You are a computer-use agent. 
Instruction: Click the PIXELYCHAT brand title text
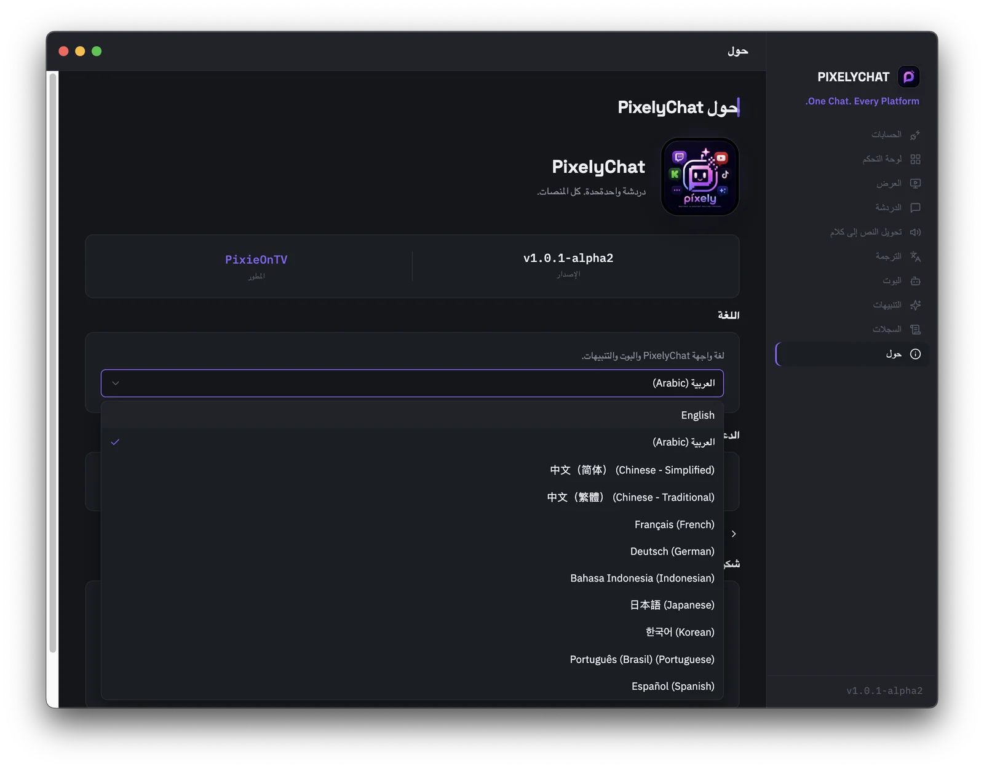click(854, 77)
